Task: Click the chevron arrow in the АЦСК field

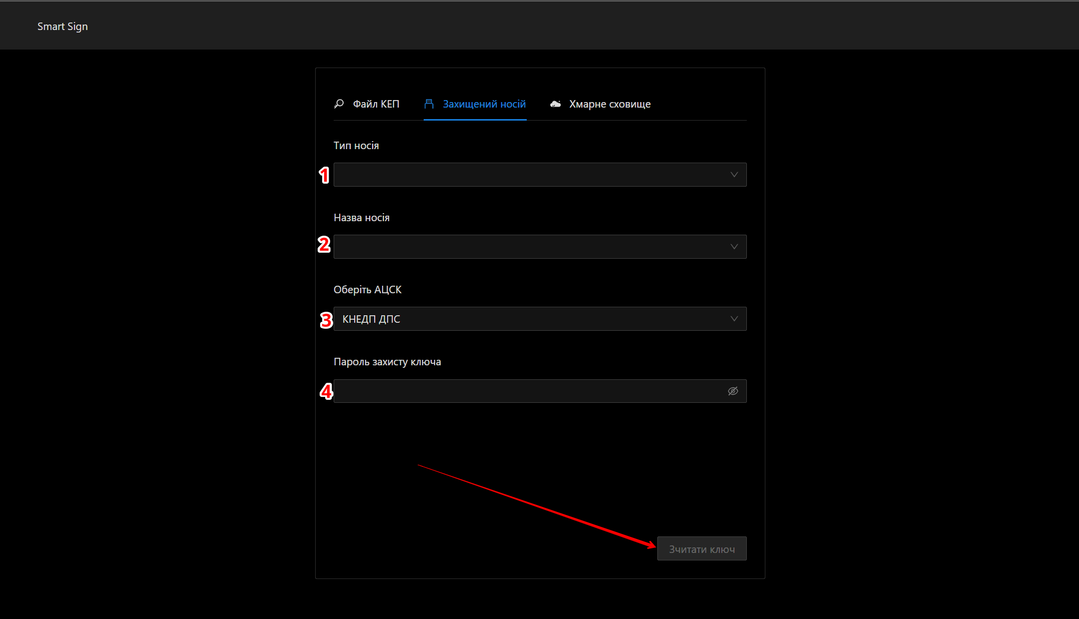Action: (734, 319)
